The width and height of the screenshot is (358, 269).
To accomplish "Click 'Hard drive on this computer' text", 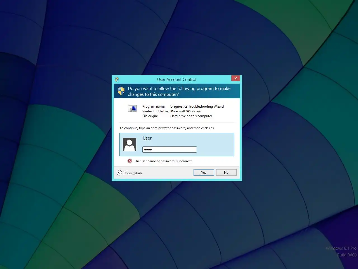I will click(x=191, y=116).
